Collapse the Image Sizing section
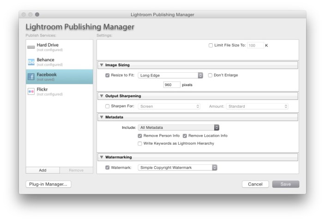The width and height of the screenshot is (325, 221). [x=102, y=65]
